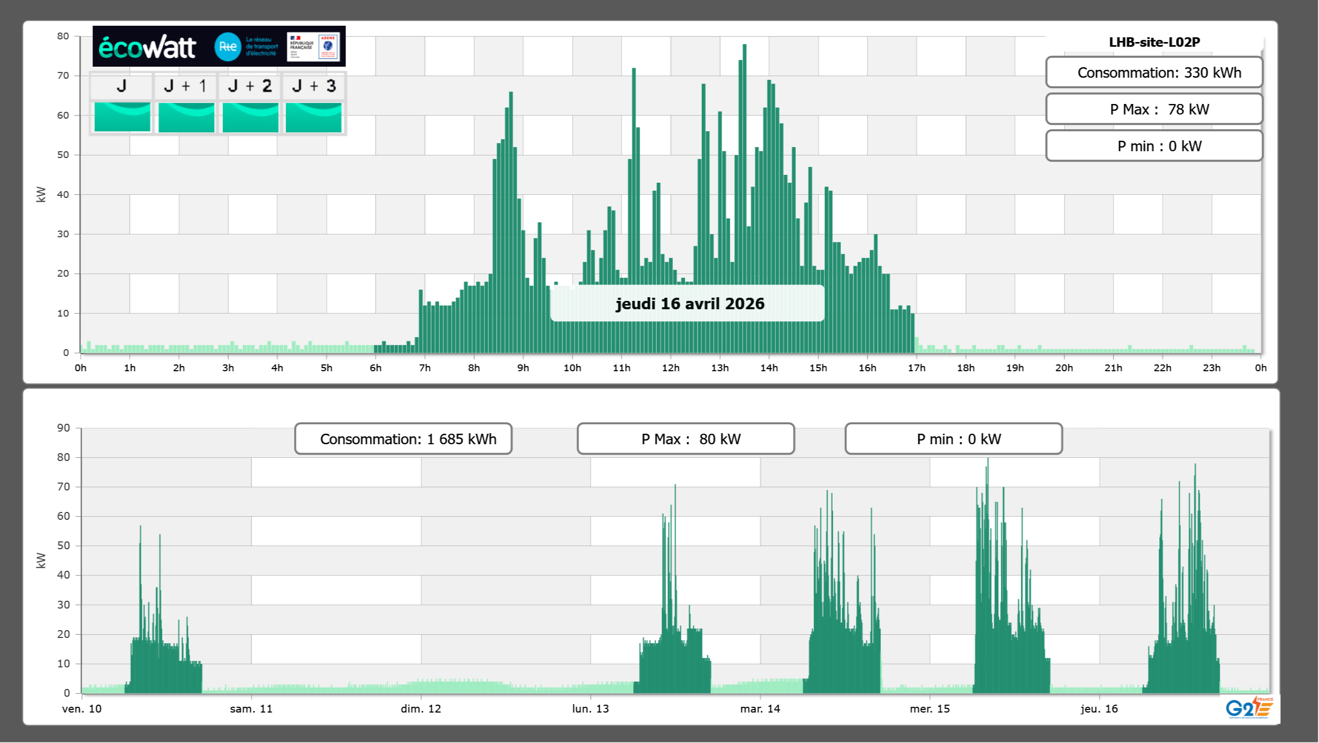Viewport: 1319px width, 743px height.
Task: Click the mer. 15 label on the weekly axis
Action: (x=929, y=709)
